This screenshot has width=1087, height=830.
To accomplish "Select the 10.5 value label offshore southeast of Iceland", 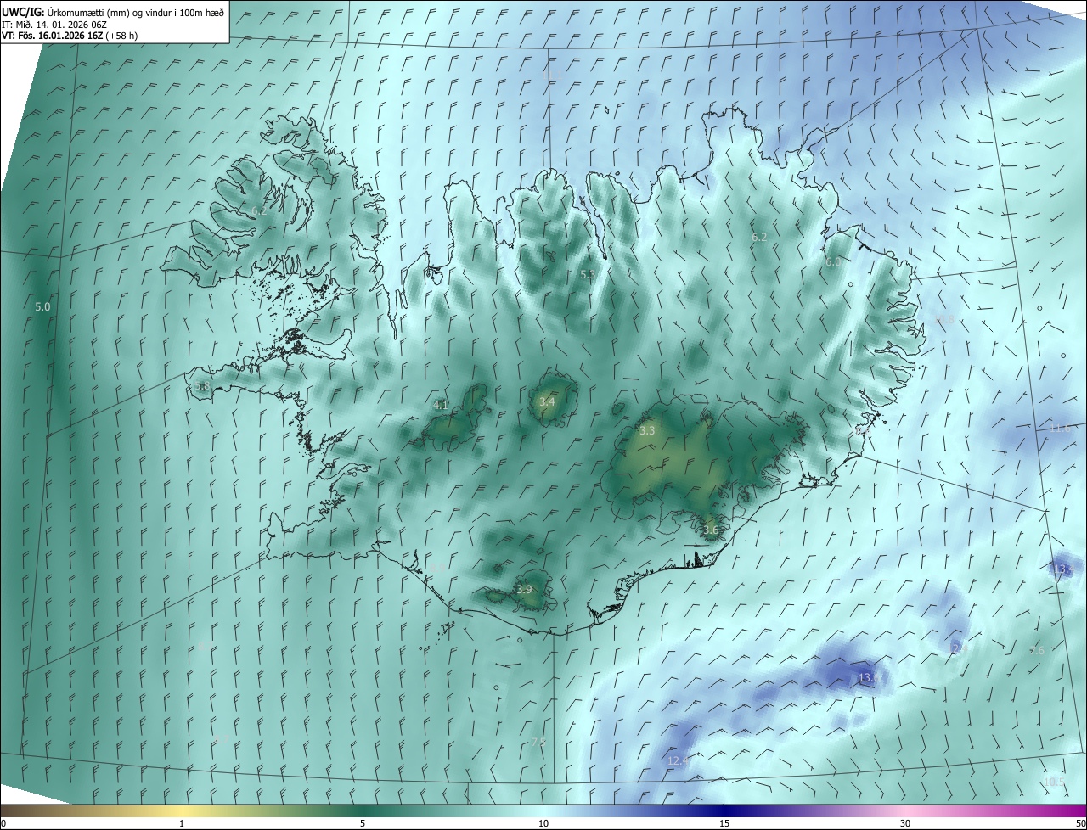I will click(1054, 782).
